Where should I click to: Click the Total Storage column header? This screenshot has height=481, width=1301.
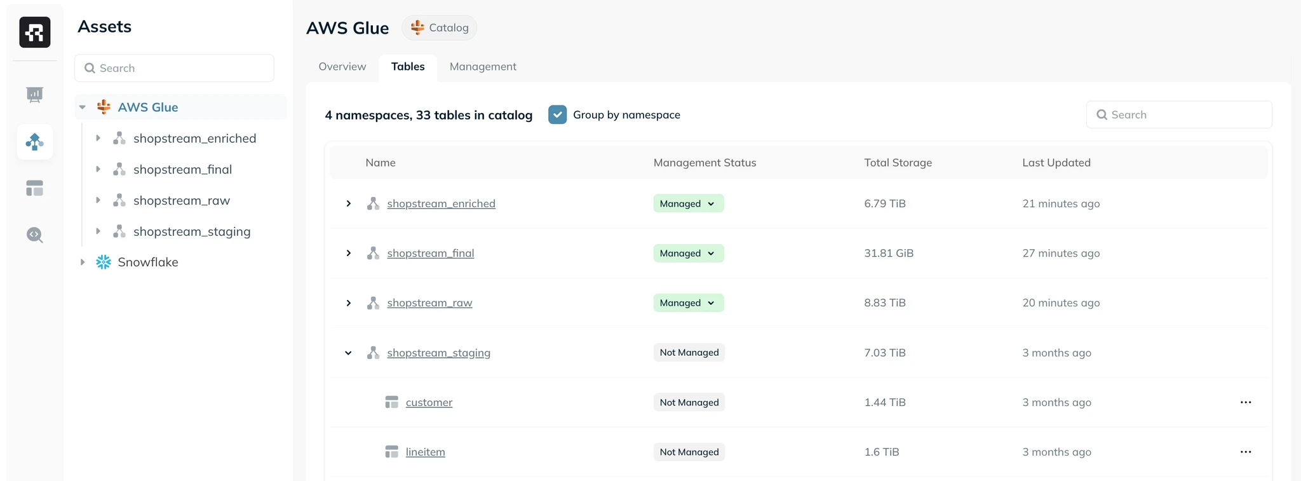coord(898,163)
